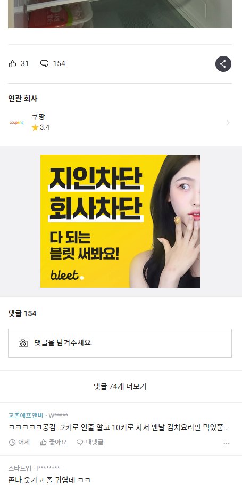The image size is (242, 485).
Task: Click the 스타트업 commenter label
Action: 20,468
